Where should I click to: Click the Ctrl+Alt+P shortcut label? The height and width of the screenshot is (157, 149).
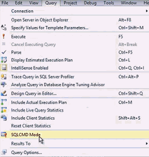coord(129,77)
